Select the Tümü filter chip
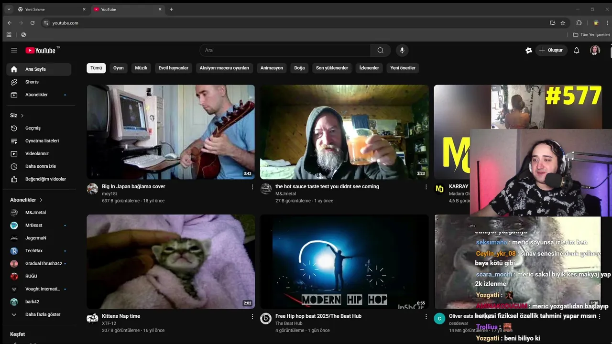Image resolution: width=612 pixels, height=344 pixels. [96, 68]
